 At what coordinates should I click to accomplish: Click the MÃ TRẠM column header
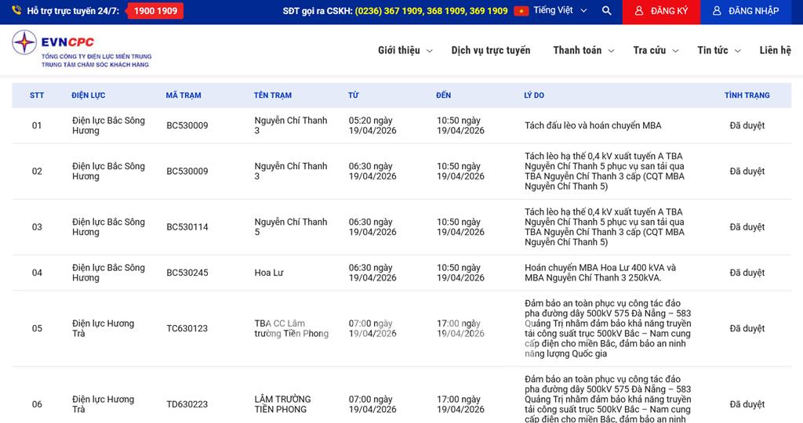pos(183,96)
